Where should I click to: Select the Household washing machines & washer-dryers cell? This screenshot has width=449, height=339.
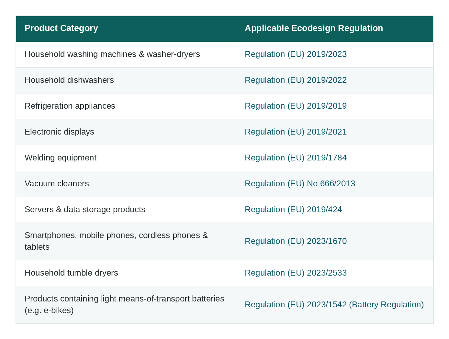(126, 54)
